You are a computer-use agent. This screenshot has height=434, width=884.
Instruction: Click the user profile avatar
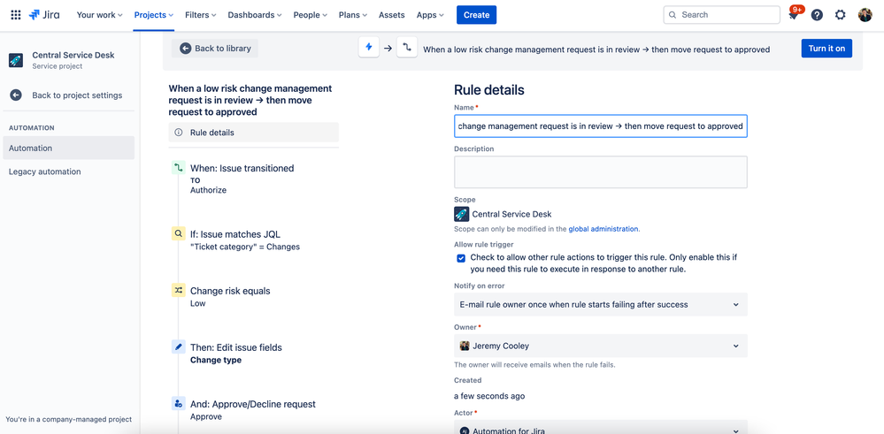coord(865,15)
